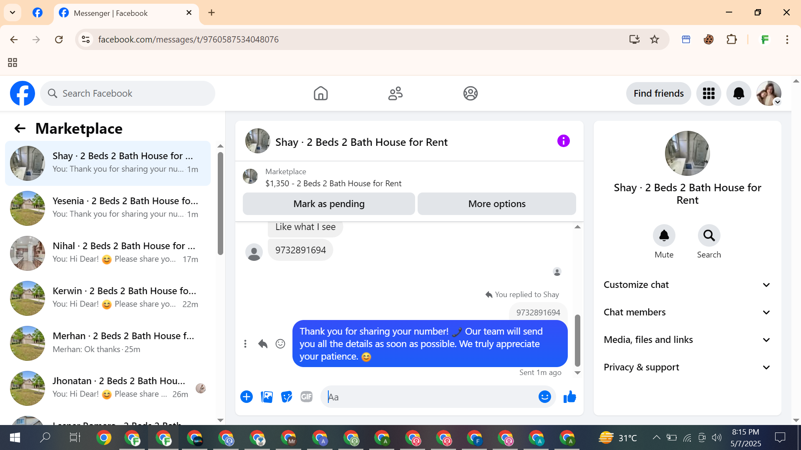Toggle conversation info panel with purple icon
The height and width of the screenshot is (450, 801).
(563, 141)
